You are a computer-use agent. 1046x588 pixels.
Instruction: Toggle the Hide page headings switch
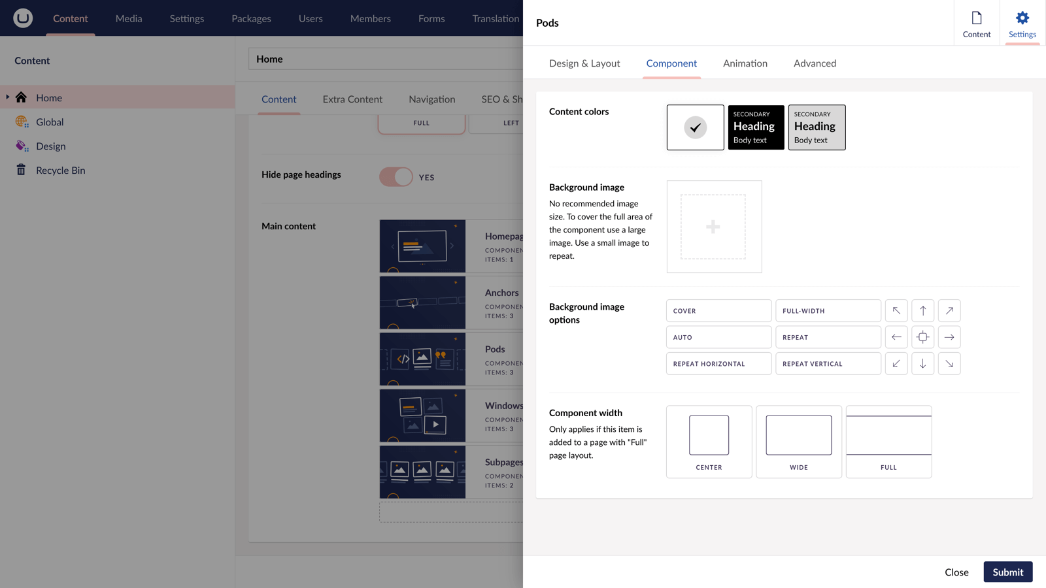click(396, 177)
